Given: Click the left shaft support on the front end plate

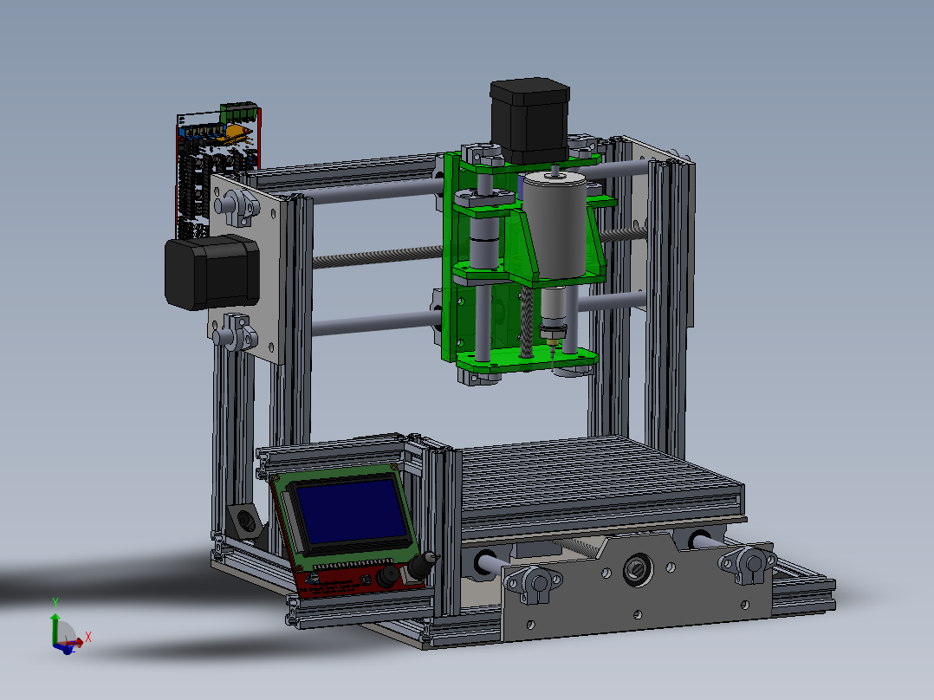Looking at the screenshot, I should click(533, 584).
